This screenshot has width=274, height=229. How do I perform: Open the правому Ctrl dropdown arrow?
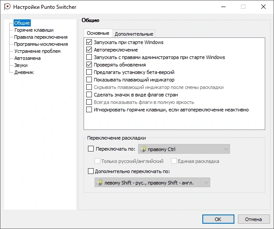pyautogui.click(x=226, y=149)
